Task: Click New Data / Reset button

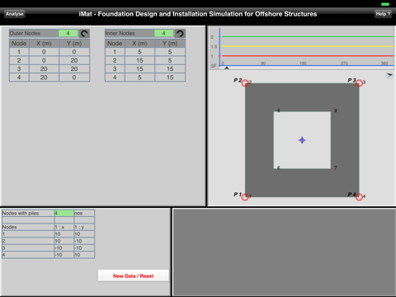Action: click(x=133, y=276)
